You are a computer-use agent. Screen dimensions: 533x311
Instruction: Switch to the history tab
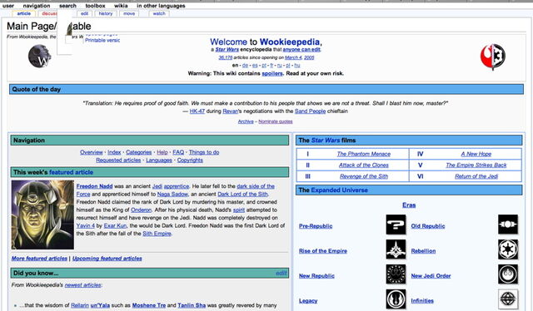(x=106, y=13)
